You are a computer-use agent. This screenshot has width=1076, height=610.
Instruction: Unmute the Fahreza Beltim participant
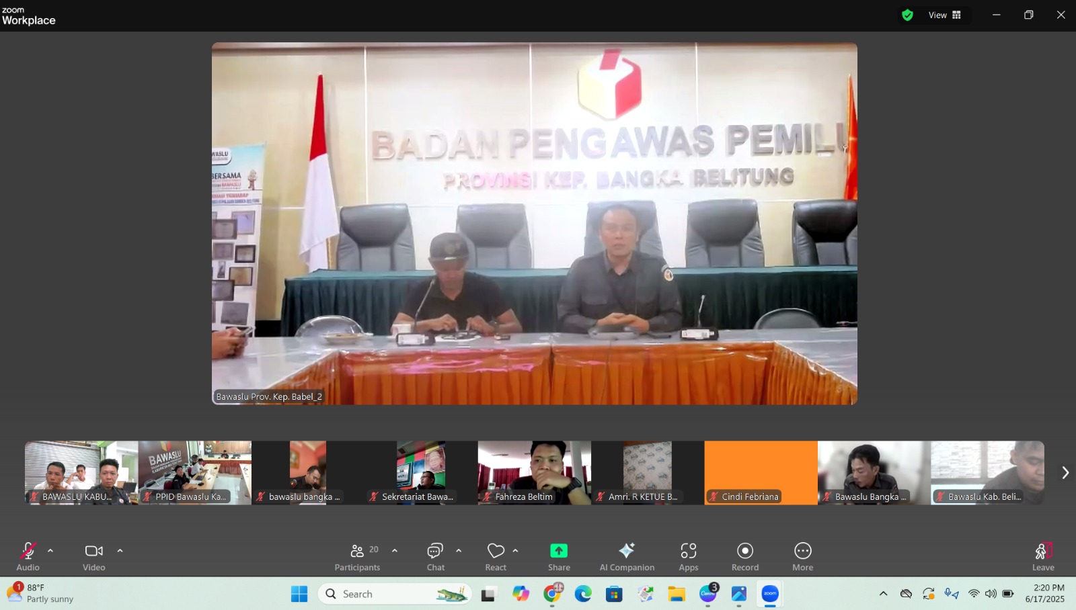pyautogui.click(x=488, y=497)
